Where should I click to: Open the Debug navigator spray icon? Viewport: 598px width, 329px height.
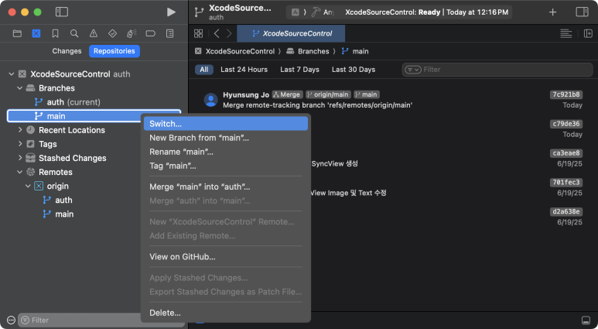[x=132, y=33]
